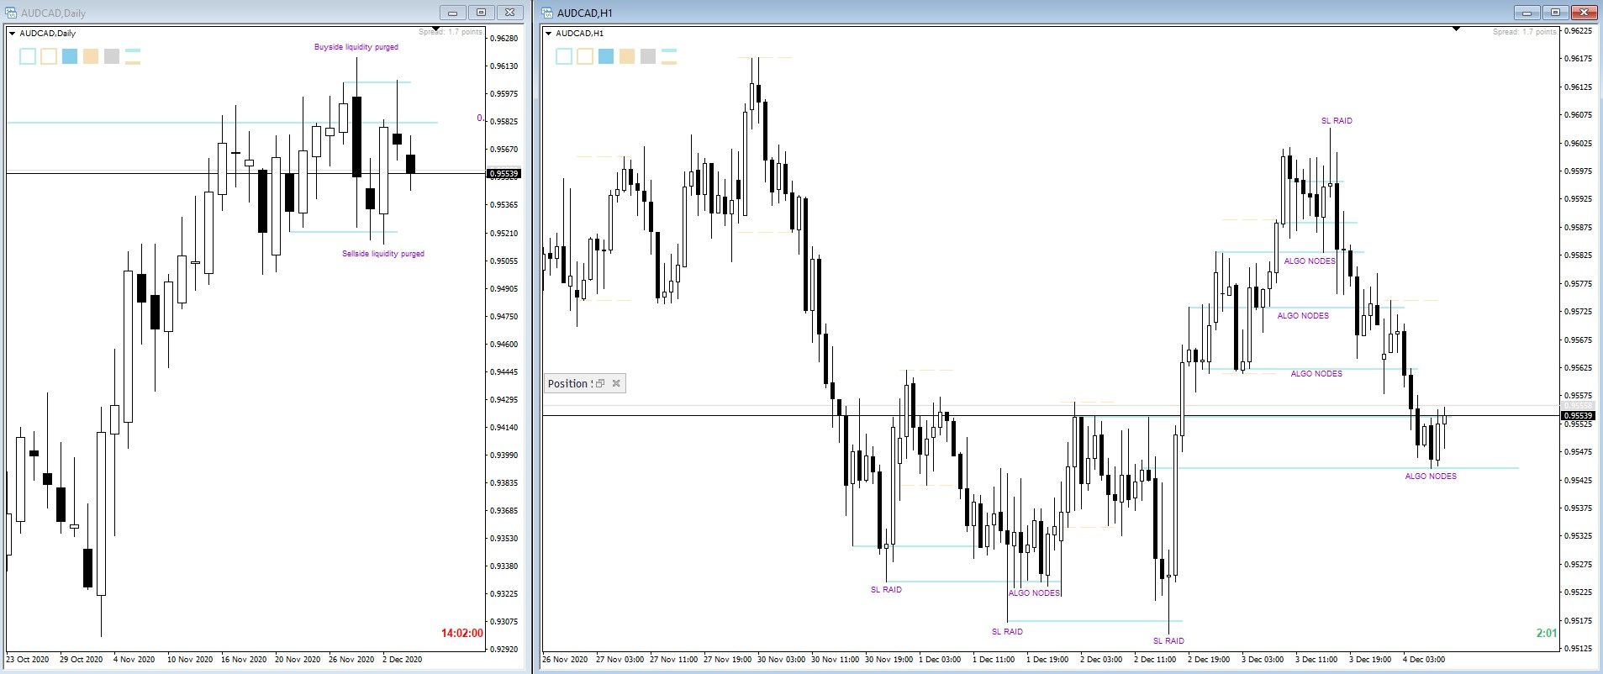This screenshot has height=674, width=1603.
Task: Click Spread: 1.7 points in the Daily chart
Action: (451, 32)
